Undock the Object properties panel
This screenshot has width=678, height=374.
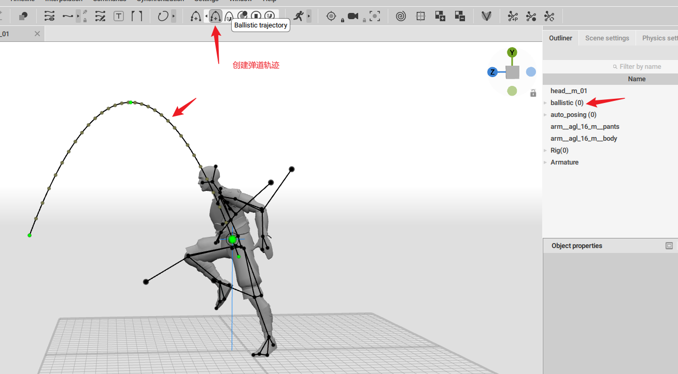point(669,246)
